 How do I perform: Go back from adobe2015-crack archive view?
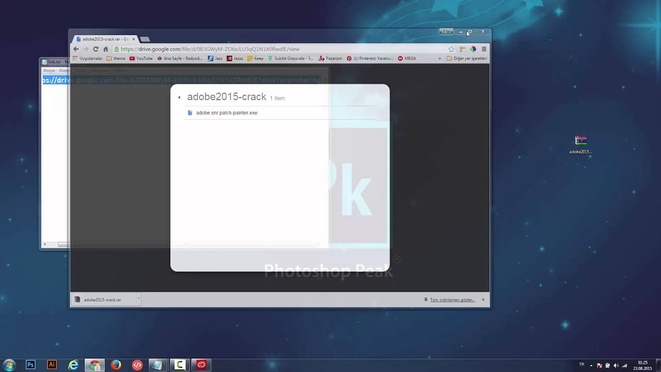coord(179,97)
